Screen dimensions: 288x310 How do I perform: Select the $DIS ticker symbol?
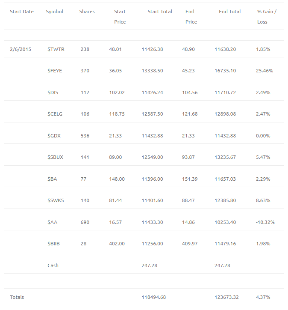point(53,92)
